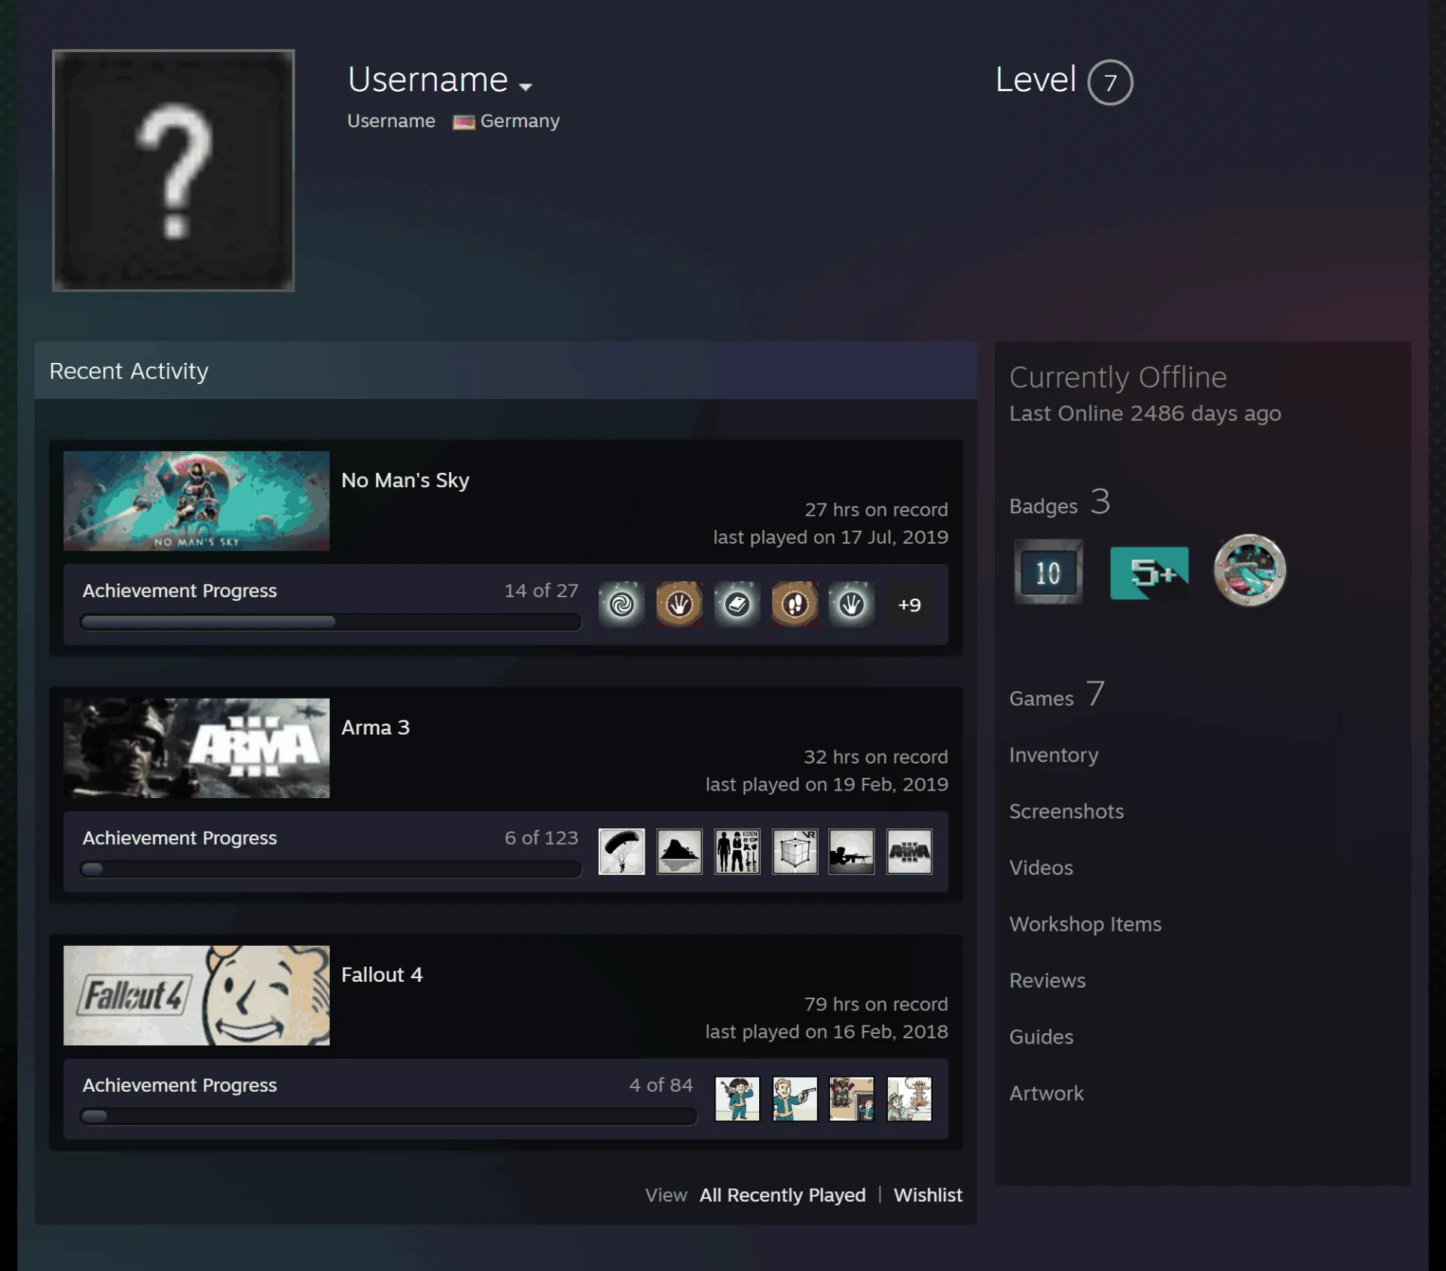Viewport: 1446px width, 1271px height.
Task: Click the VR cube achievement icon
Action: pyautogui.click(x=795, y=851)
